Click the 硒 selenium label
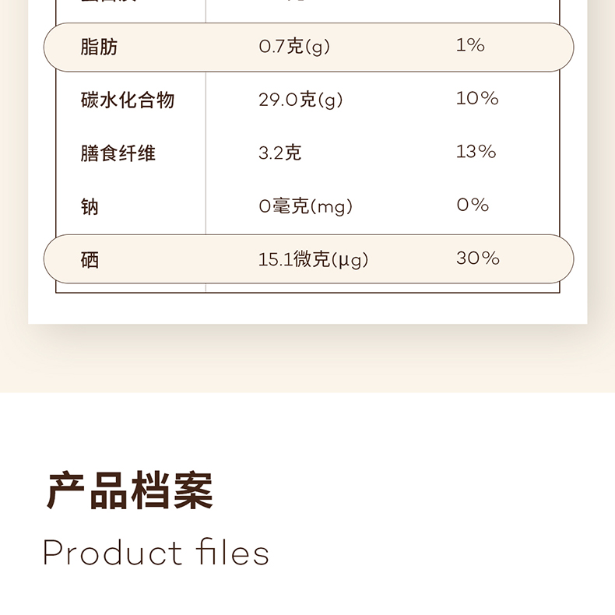615x615 pixels. click(x=90, y=260)
